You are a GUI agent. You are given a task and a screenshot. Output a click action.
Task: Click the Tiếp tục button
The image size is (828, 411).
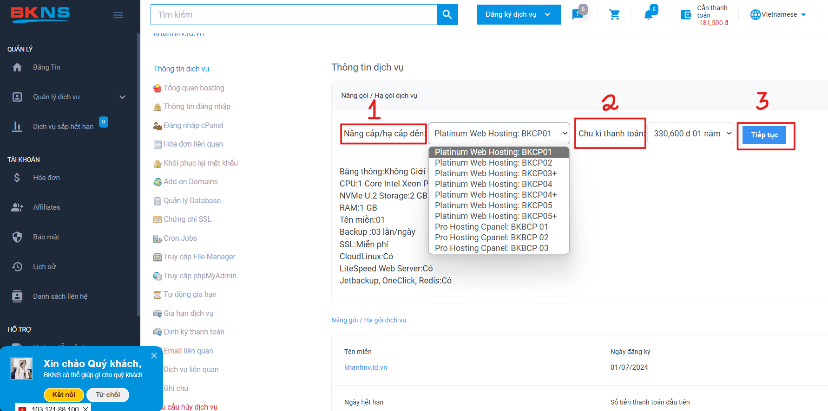point(764,135)
